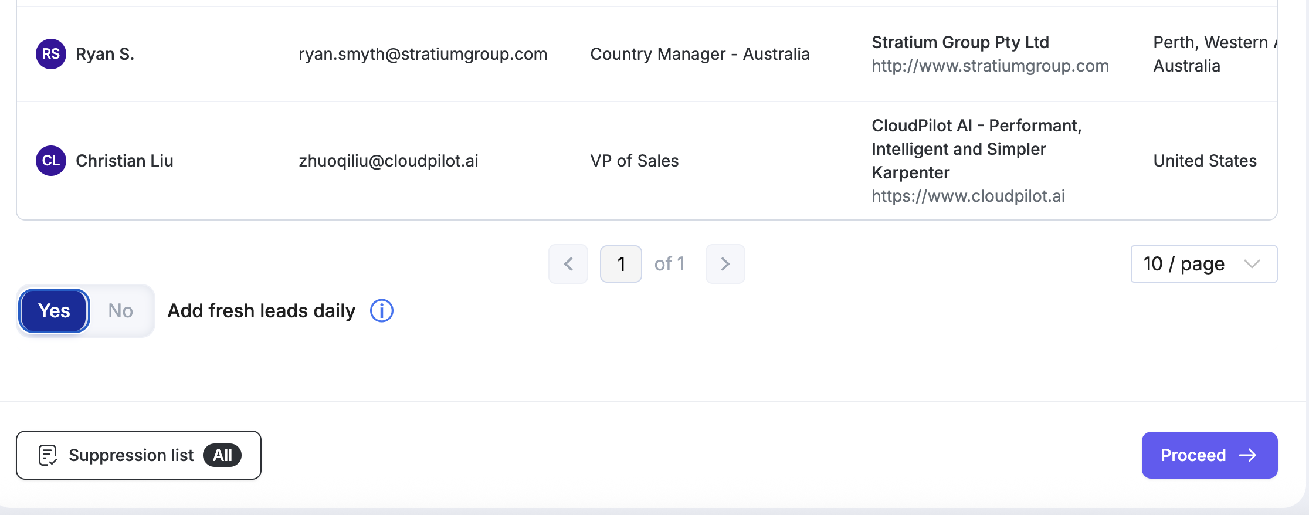Click the United States location cell
The image size is (1309, 515).
click(1205, 161)
